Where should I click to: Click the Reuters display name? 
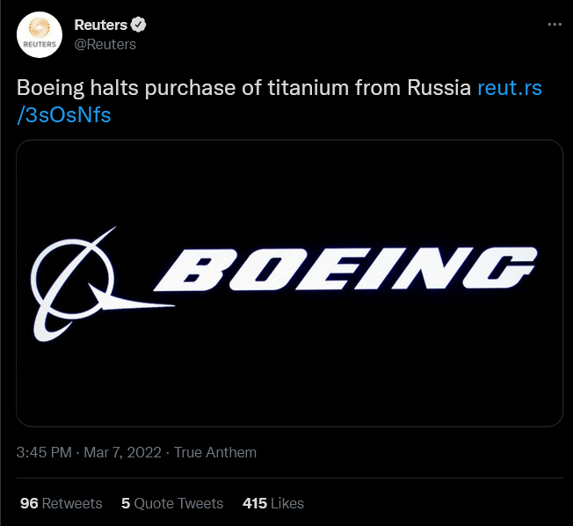point(100,25)
